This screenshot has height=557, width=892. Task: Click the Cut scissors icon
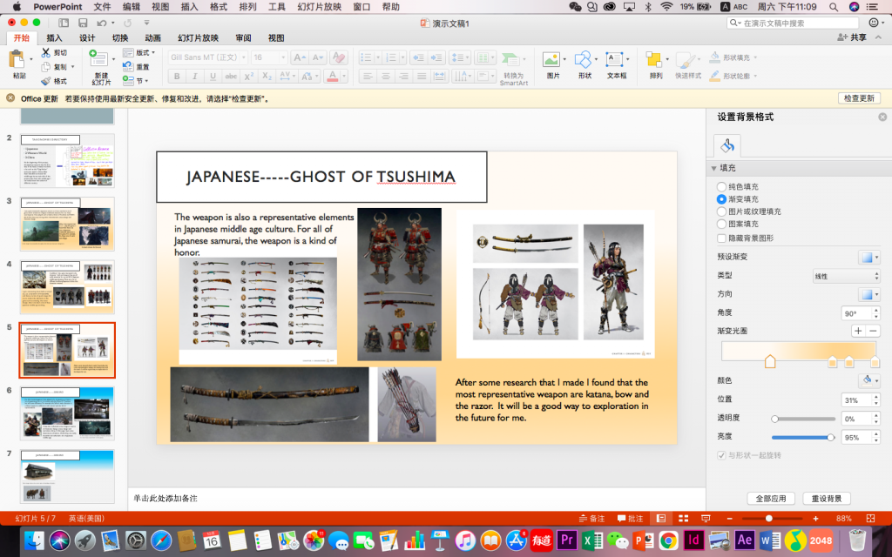point(46,52)
